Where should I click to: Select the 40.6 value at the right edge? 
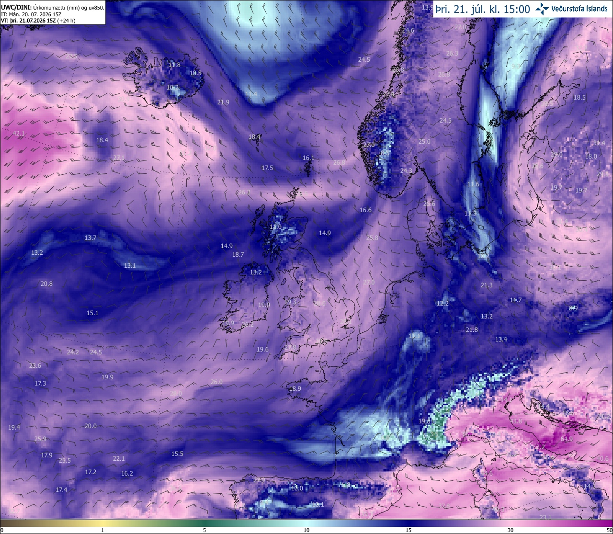pos(602,458)
